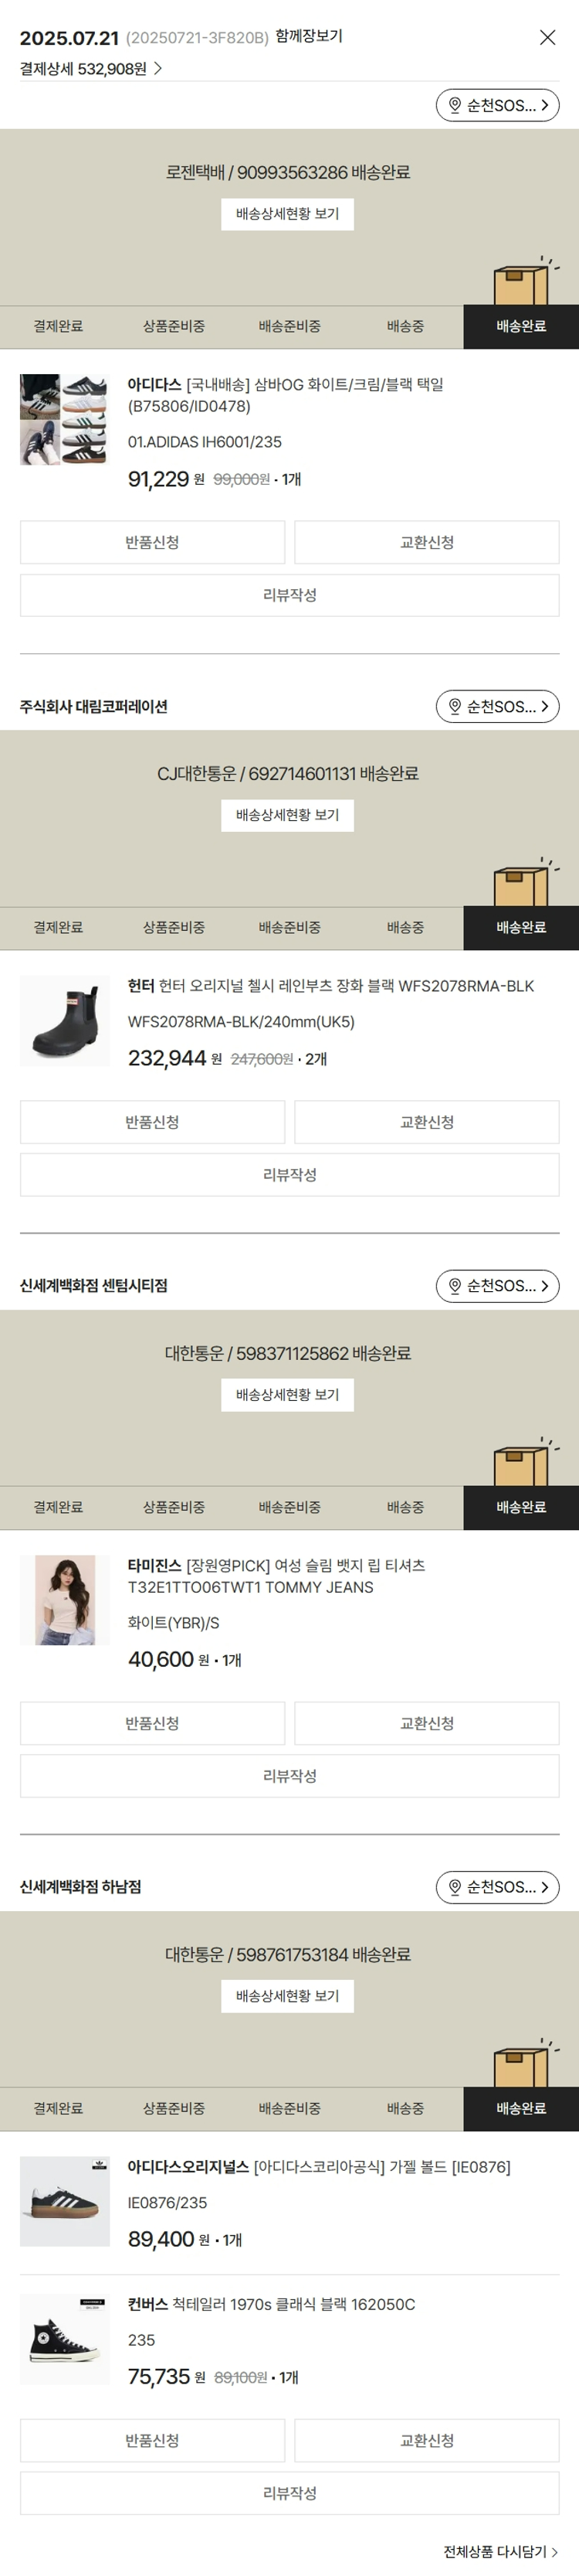579x2576 pixels.
Task: Write review for Hunter rain boots
Action: 289,1175
